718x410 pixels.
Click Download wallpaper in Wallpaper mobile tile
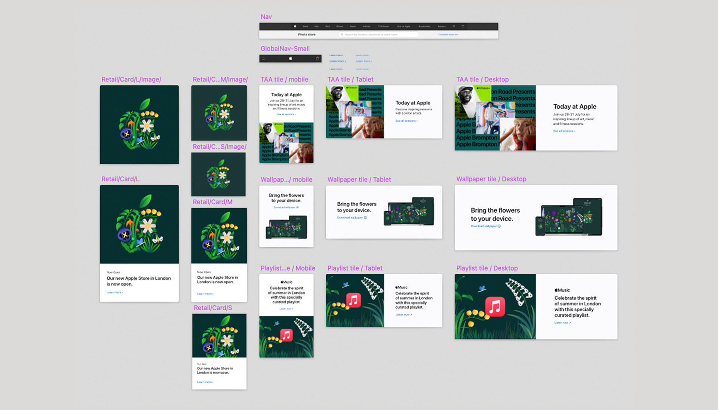coord(286,207)
